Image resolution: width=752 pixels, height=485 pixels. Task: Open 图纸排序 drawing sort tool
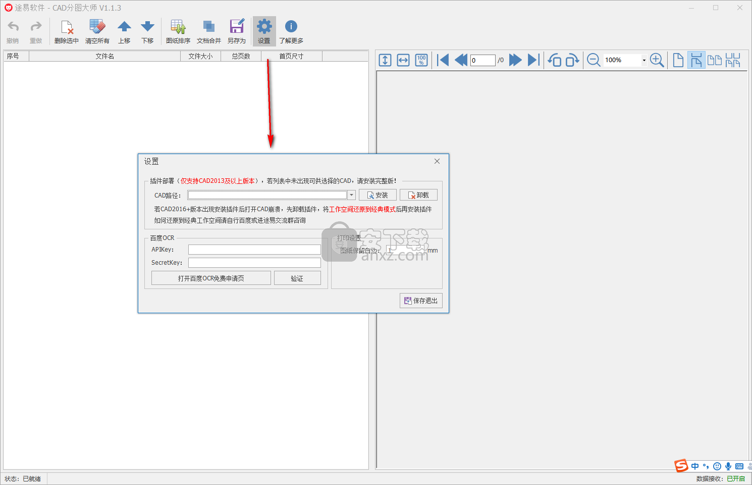click(178, 32)
